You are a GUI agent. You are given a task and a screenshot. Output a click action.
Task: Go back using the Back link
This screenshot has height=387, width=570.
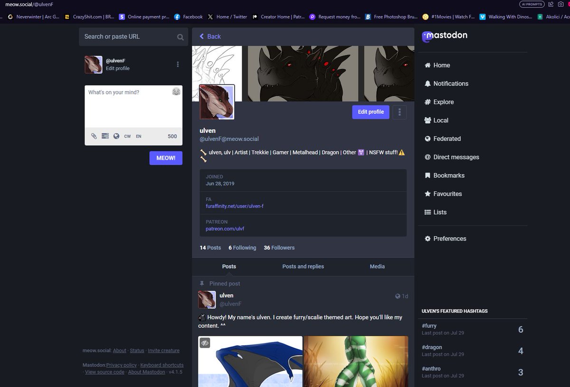210,37
